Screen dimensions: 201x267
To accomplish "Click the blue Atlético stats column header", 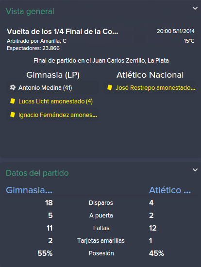I will (170, 190).
